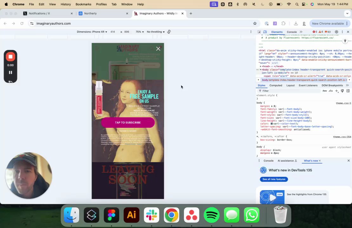Select the What's new drawer tab
Image resolution: width=352 pixels, height=228 pixels.
[311, 161]
